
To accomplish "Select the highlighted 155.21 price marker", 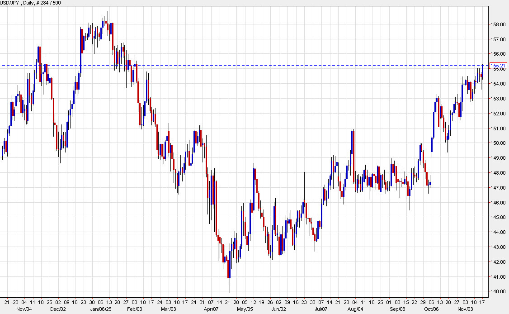I will [499, 65].
